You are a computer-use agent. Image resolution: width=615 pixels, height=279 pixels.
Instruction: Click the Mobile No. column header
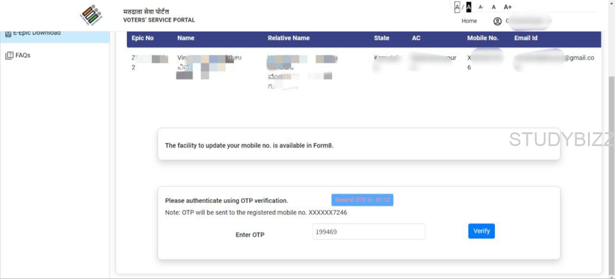tap(483, 38)
